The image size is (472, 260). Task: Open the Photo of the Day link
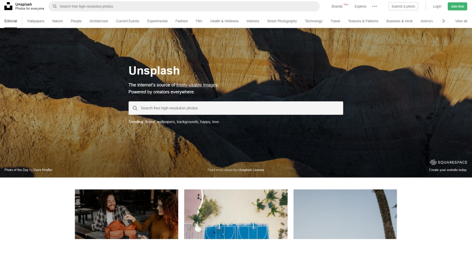pyautogui.click(x=16, y=170)
